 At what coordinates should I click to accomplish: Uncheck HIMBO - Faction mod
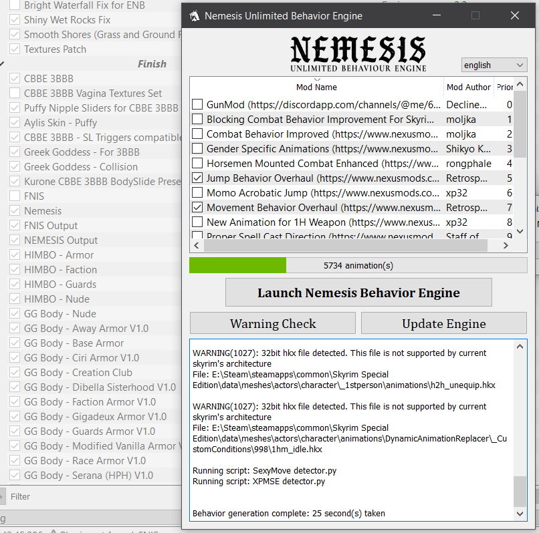click(15, 270)
